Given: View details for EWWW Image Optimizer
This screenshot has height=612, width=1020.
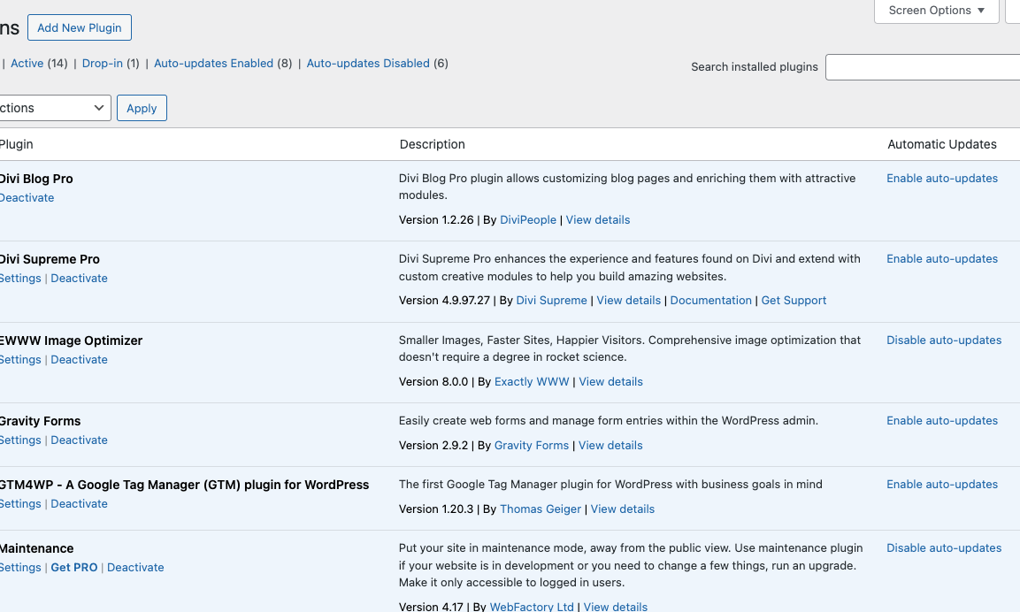Looking at the screenshot, I should 610,382.
